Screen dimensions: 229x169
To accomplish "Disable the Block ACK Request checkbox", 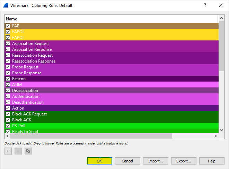I will tap(8, 114).
